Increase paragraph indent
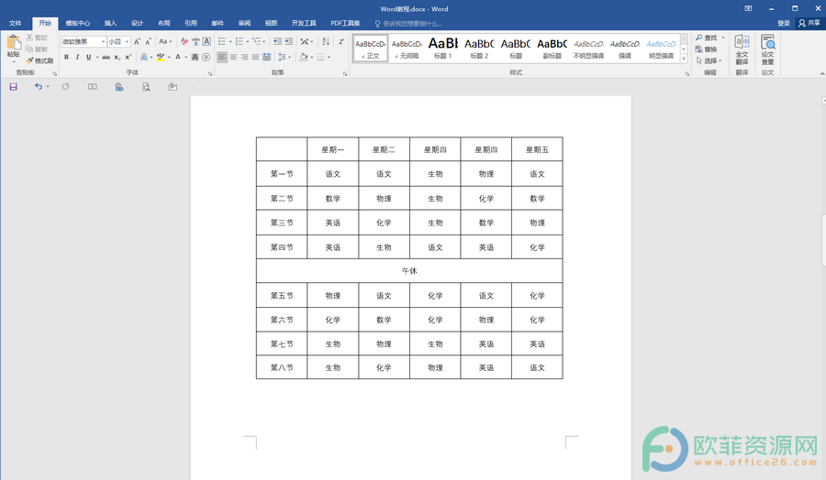This screenshot has height=480, width=826. coord(289,41)
